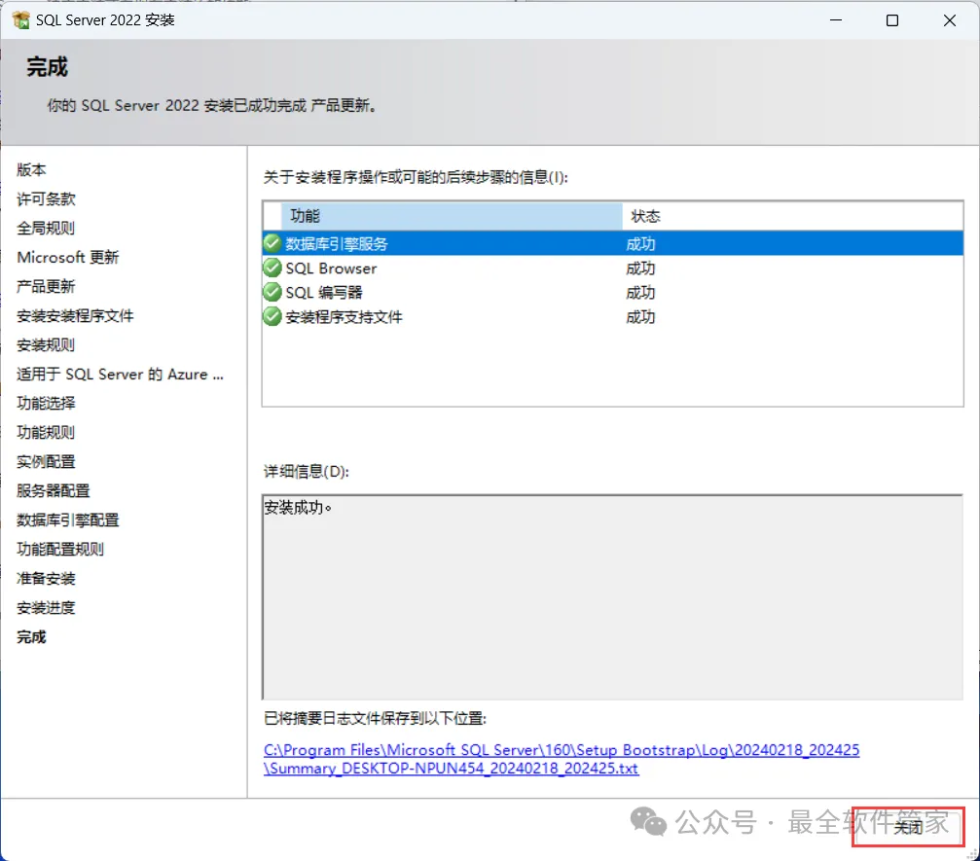
Task: Select the 安装进度 step in sidebar
Action: (x=46, y=607)
